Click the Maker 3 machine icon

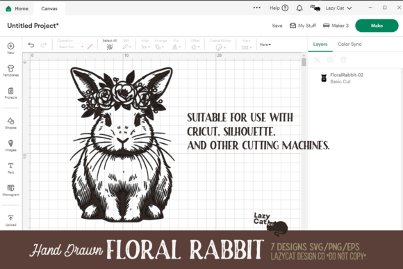326,26
